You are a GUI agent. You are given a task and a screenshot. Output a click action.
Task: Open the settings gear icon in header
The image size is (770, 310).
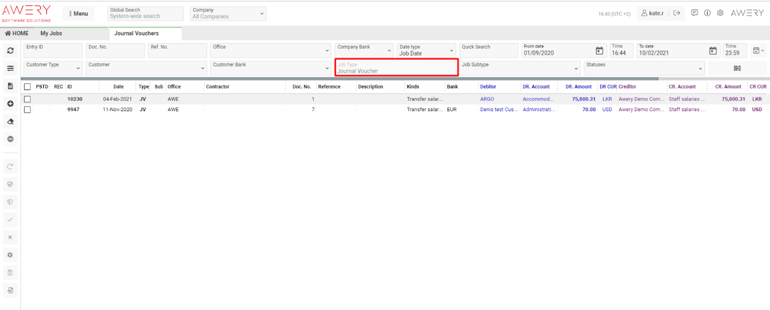(720, 13)
